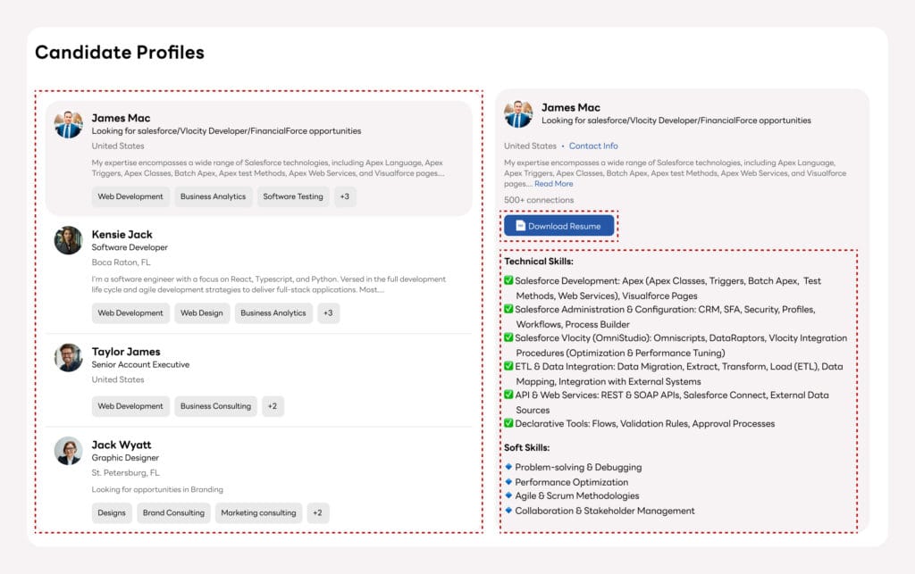Viewport: 915px width, 574px height.
Task: Expand Kensie Jack's +3 more tags
Action: tap(328, 313)
